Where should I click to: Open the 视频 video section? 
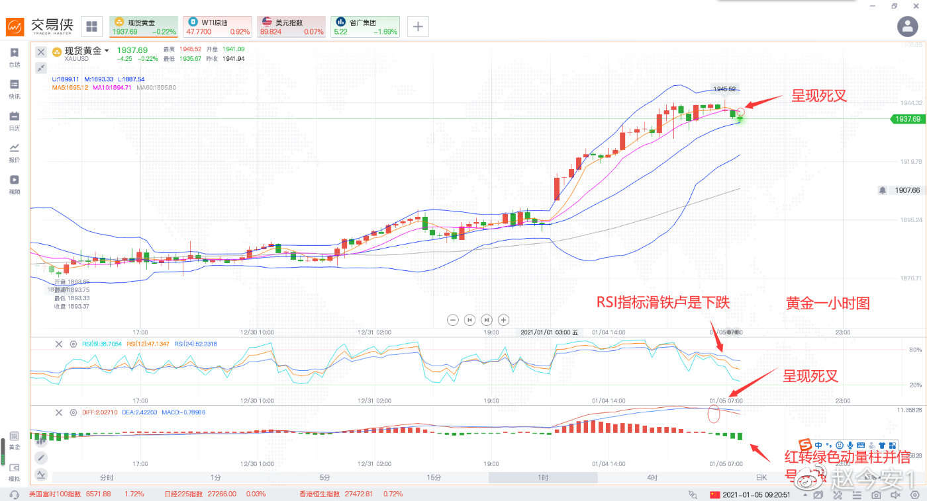point(15,184)
